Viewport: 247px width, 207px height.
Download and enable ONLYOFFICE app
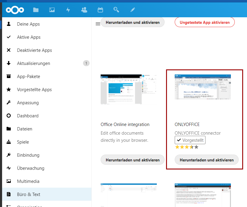tap(207, 160)
